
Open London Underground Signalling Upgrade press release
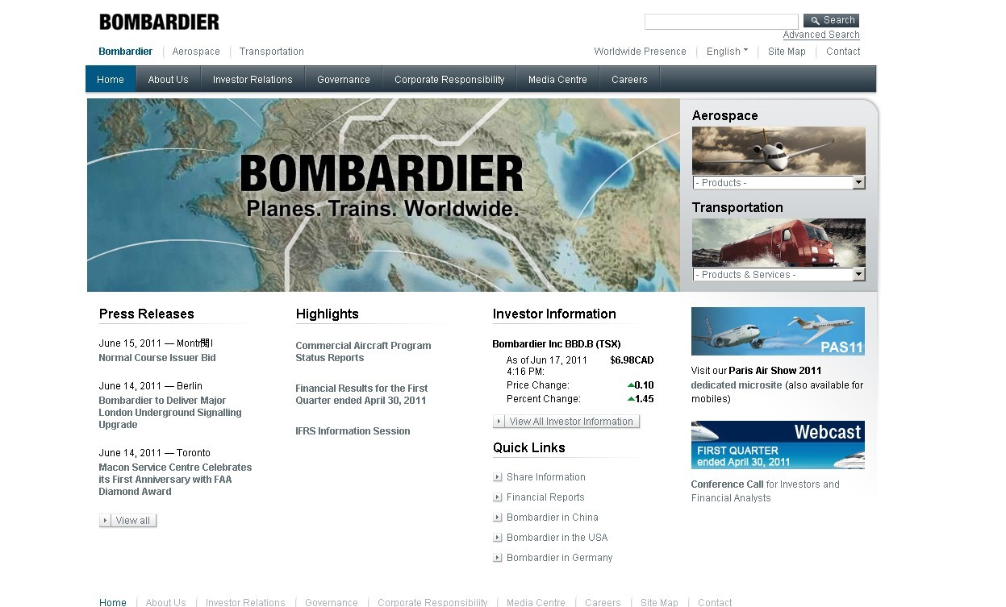[x=170, y=413]
